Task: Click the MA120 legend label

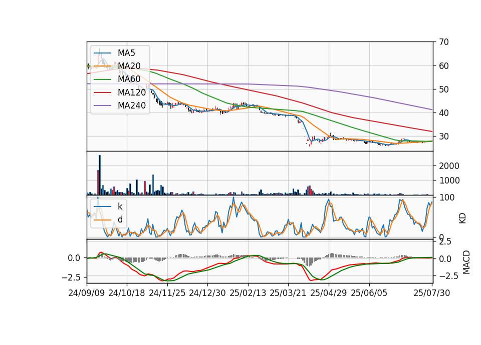Action: (132, 92)
